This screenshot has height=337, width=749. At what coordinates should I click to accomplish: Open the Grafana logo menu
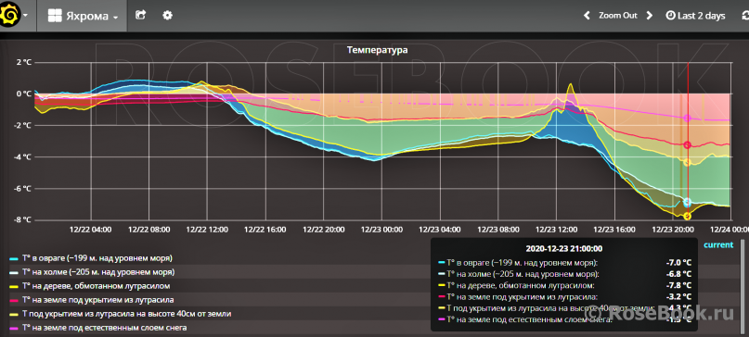coord(13,15)
